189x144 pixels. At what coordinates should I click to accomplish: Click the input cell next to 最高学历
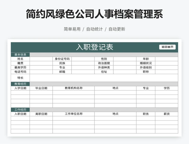(x=41, y=67)
